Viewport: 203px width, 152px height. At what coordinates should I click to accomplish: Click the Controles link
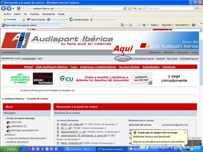click(123, 59)
